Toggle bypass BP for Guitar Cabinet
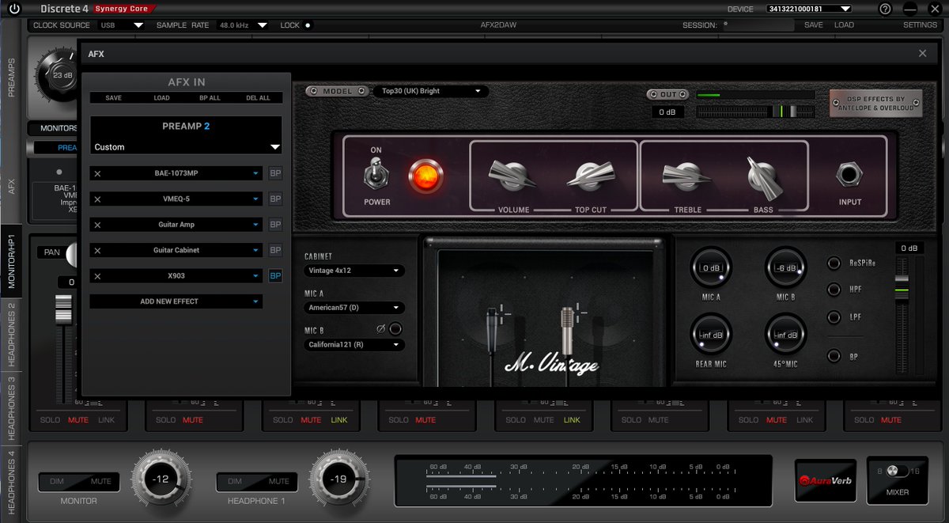Viewport: 949px width, 523px height. pyautogui.click(x=275, y=250)
